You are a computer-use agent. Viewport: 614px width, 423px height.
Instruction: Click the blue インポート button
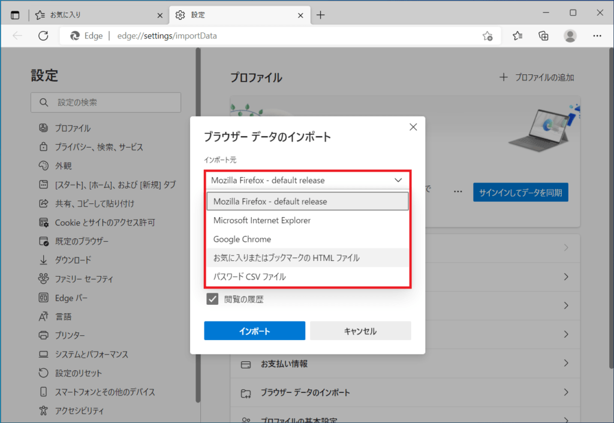click(254, 331)
